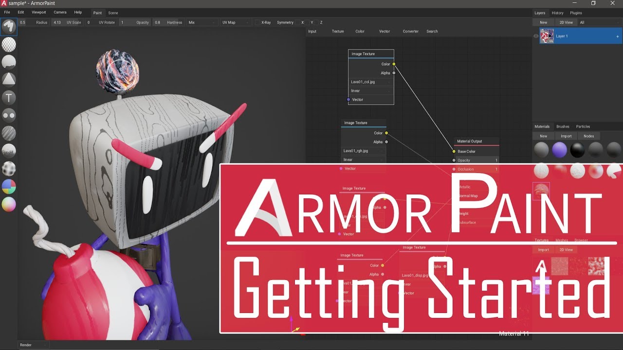The image size is (623, 350).
Task: Select the Fill tool
Action: click(9, 62)
